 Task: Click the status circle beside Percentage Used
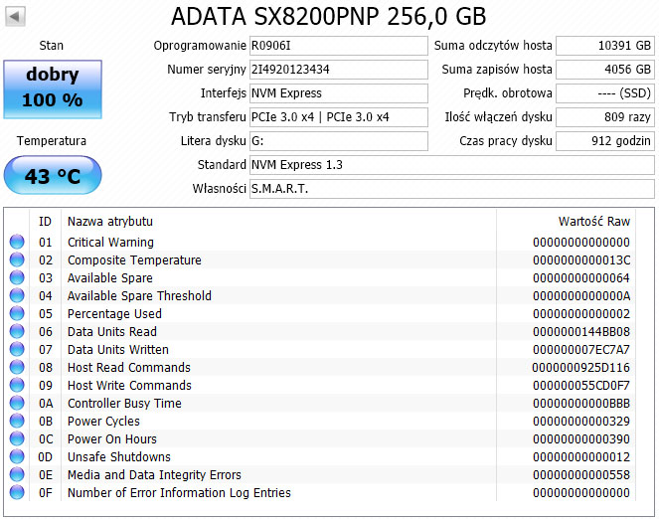17,313
